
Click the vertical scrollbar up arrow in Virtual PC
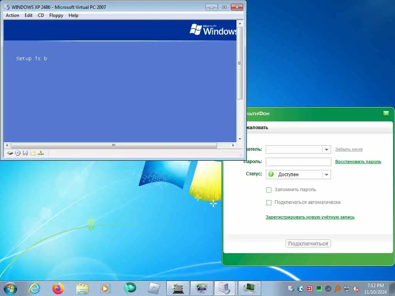pyautogui.click(x=240, y=24)
